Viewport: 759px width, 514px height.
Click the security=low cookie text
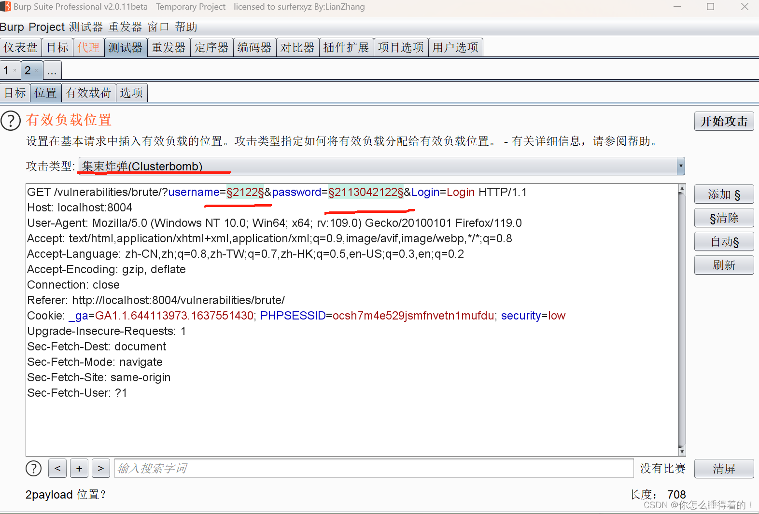click(x=533, y=316)
